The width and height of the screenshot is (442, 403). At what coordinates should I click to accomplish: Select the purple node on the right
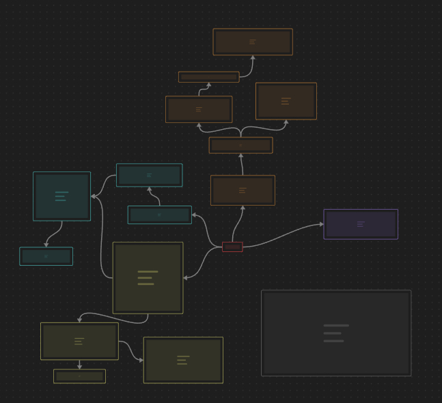click(360, 224)
